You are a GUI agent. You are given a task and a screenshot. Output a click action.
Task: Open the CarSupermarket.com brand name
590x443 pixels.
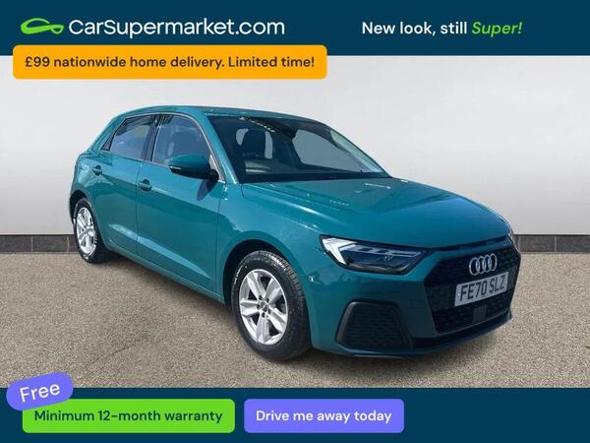point(176,28)
